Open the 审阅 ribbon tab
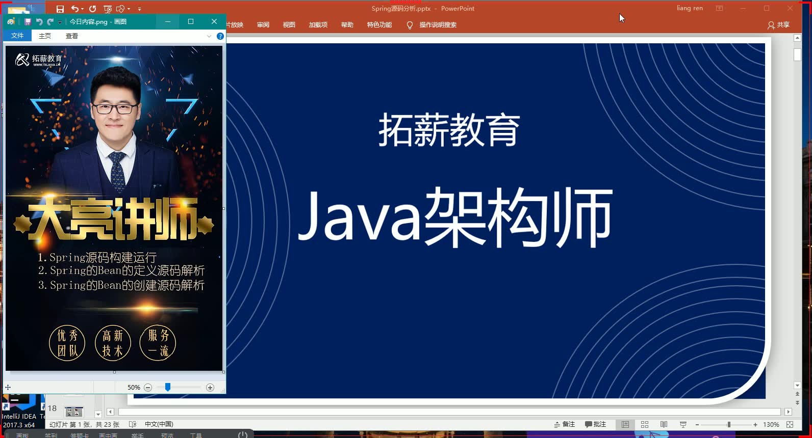 tap(263, 24)
